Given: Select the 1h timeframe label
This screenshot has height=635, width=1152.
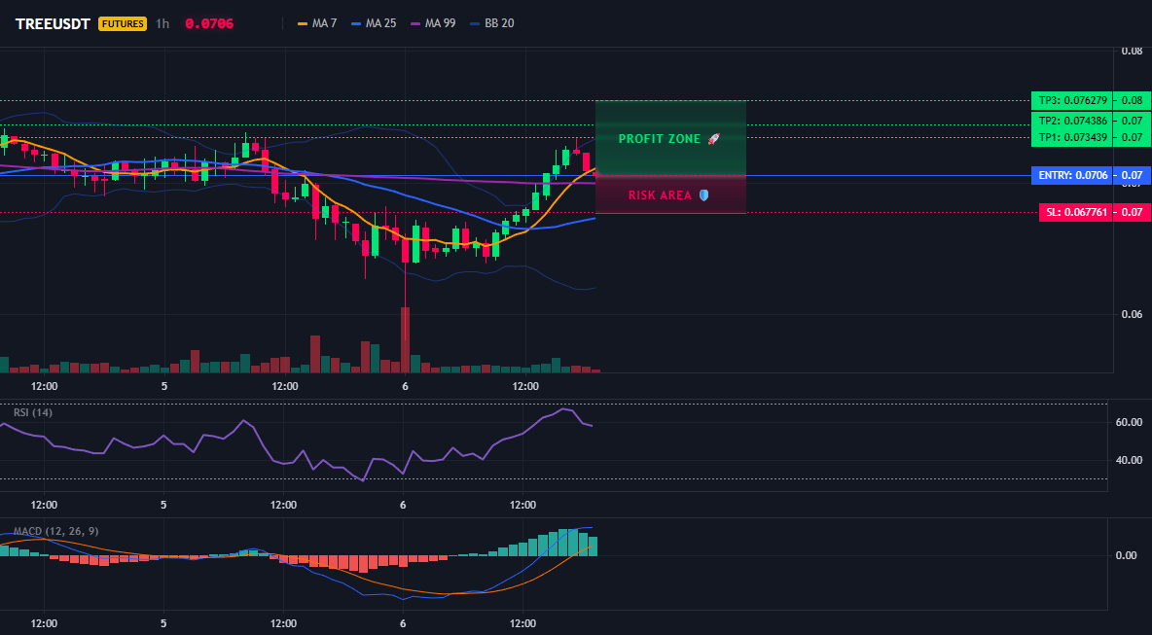Looking at the screenshot, I should point(162,23).
